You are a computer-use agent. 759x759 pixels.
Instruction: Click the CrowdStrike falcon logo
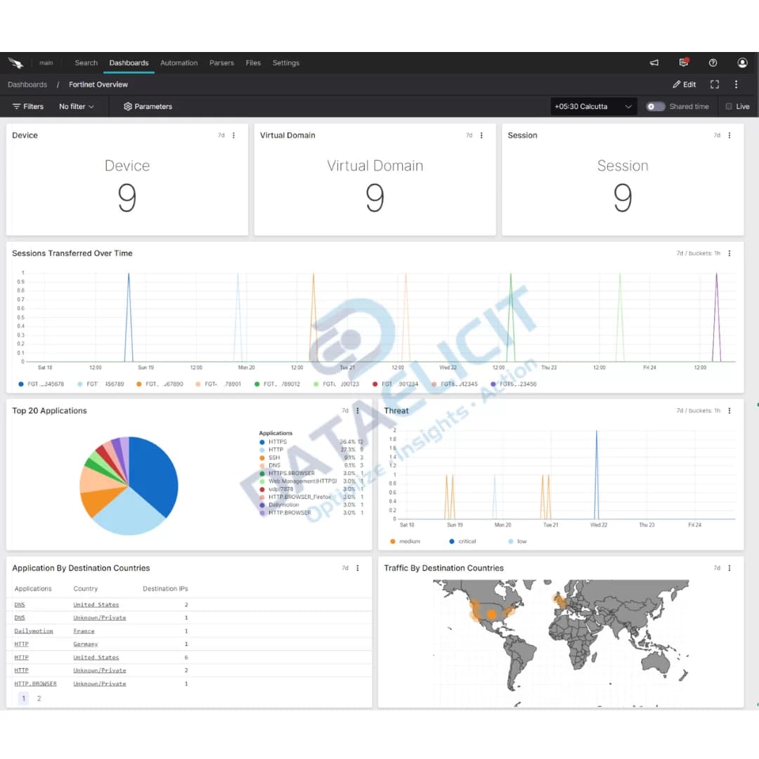click(x=15, y=63)
